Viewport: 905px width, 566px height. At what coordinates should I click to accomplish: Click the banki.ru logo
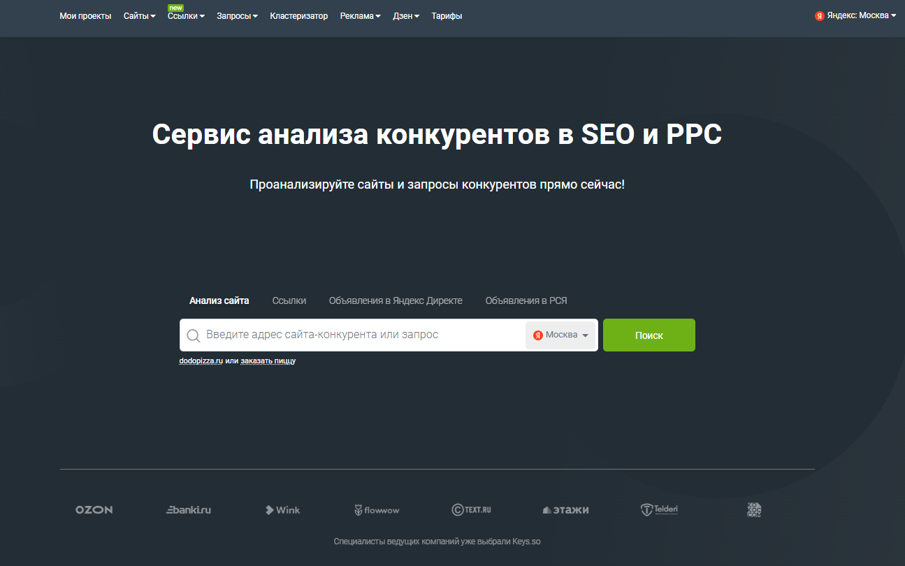click(x=189, y=510)
